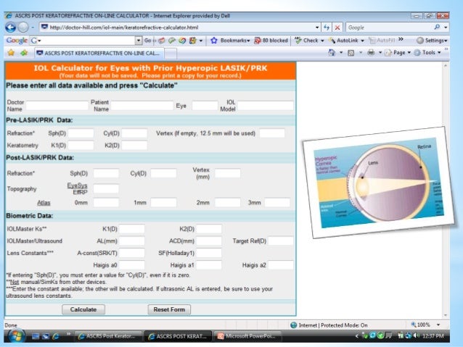
Task: Select the ASCRS POST KERATOREFRACTIVE browser tab
Action: (98, 53)
